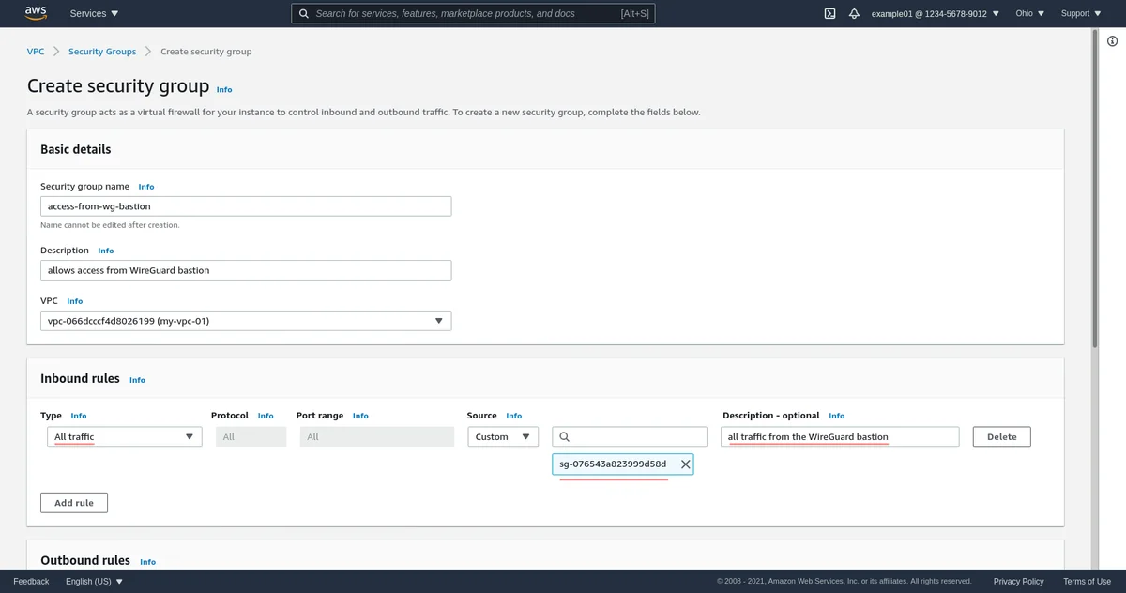Expand the Ohio region selector
The image size is (1126, 593).
pos(1030,13)
